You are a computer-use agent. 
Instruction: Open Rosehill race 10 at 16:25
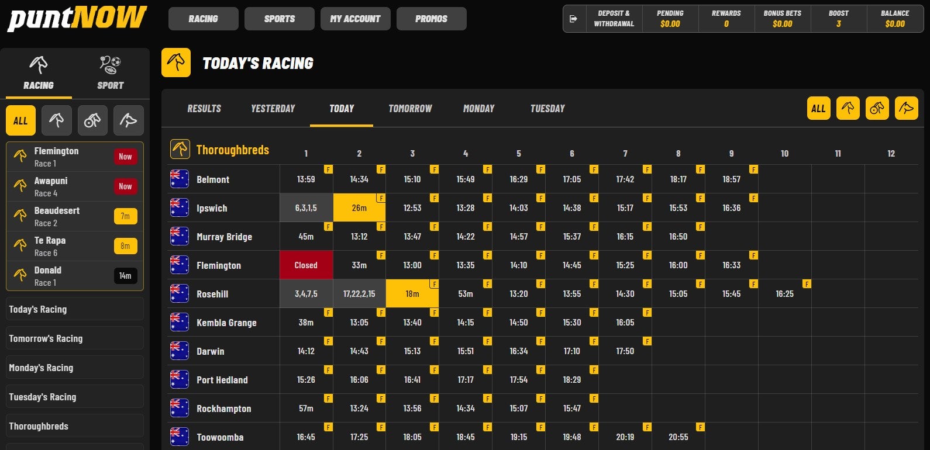pyautogui.click(x=785, y=293)
